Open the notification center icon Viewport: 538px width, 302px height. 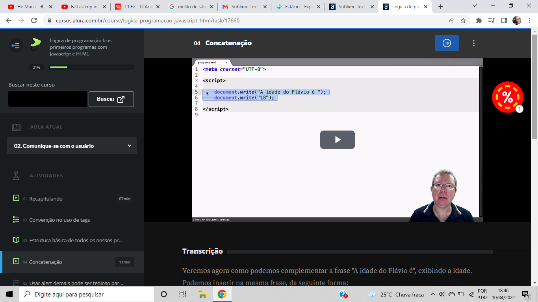coord(526,294)
